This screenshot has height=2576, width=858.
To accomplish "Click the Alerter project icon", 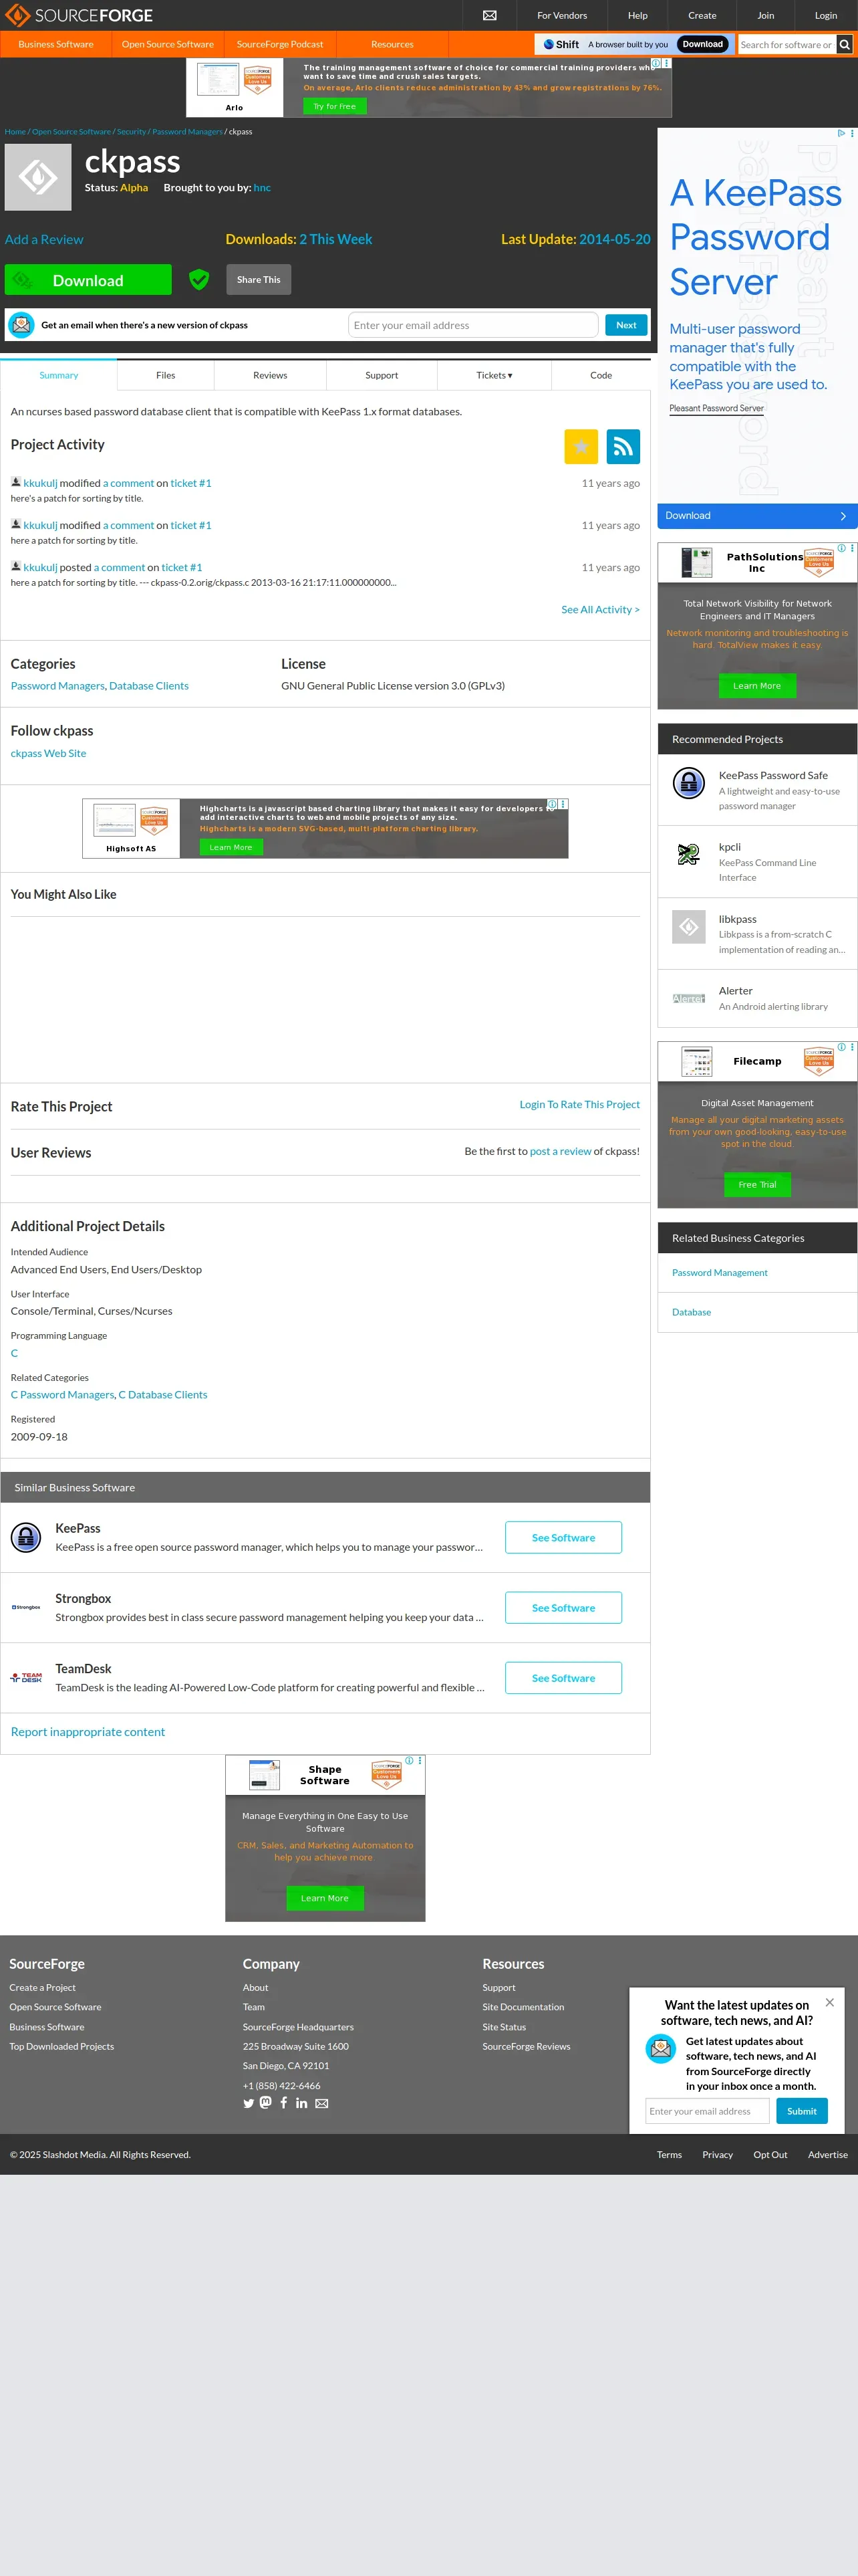I will 688,998.
